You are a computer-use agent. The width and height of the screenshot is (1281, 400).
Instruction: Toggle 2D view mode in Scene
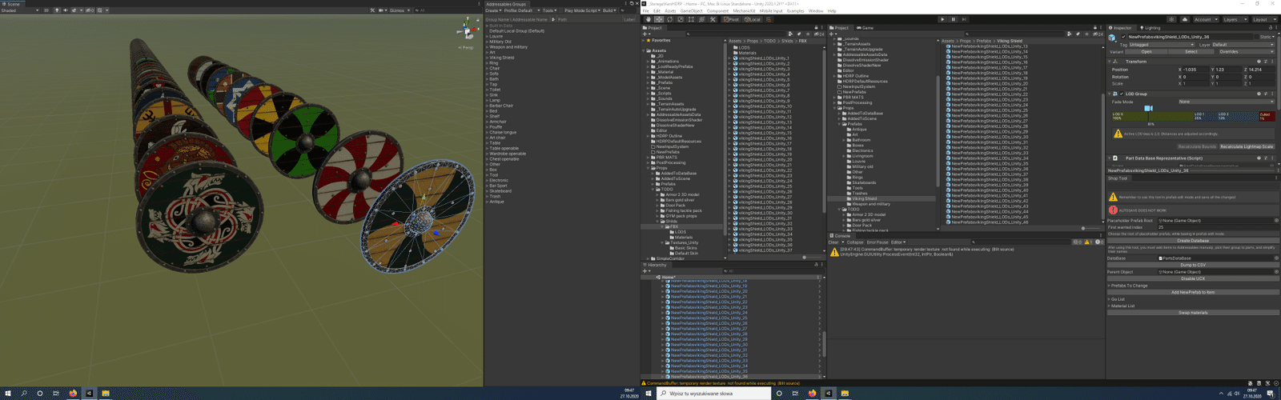tap(46, 10)
